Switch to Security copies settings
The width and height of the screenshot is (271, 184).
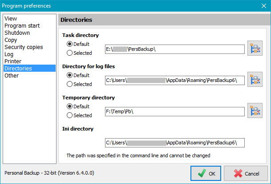pos(29,47)
